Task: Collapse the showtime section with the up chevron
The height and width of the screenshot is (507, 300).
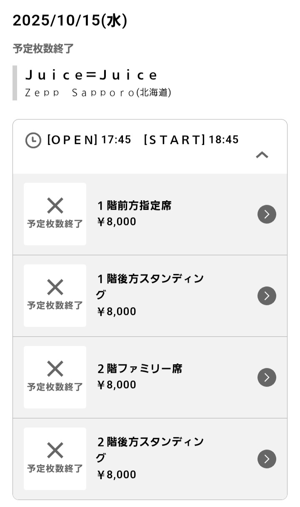Action: (x=262, y=155)
